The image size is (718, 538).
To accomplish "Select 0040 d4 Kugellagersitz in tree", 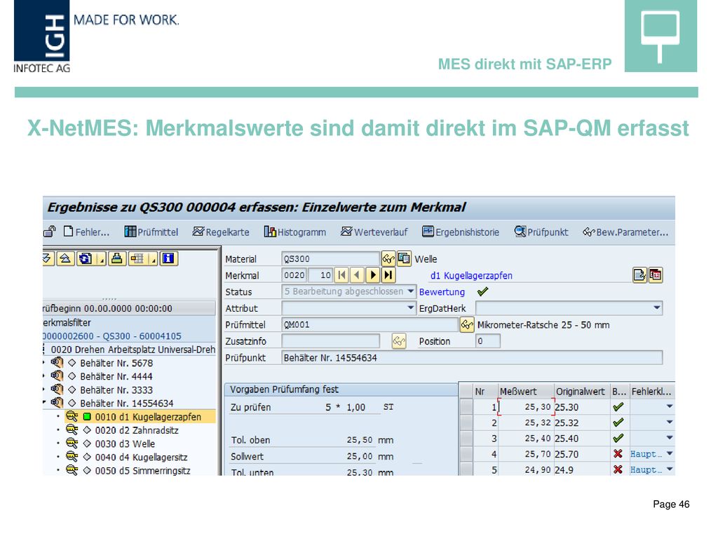I will [x=141, y=457].
